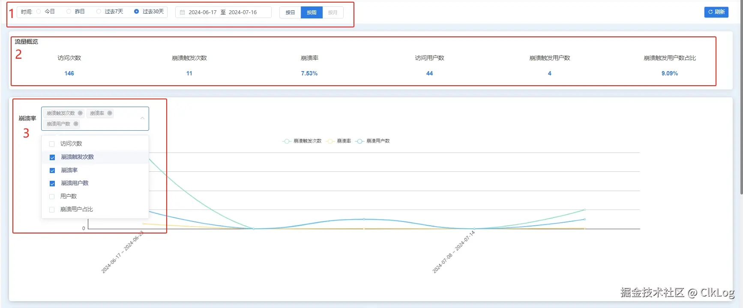Click the calendar icon in date range field
The width and height of the screenshot is (743, 308).
tap(182, 12)
